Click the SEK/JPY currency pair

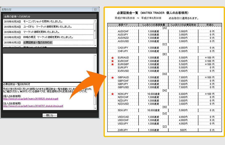(123, 110)
